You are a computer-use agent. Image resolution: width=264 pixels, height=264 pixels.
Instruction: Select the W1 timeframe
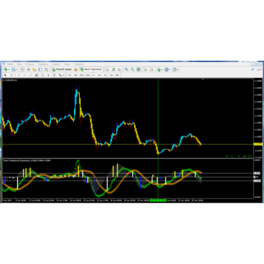112,75
